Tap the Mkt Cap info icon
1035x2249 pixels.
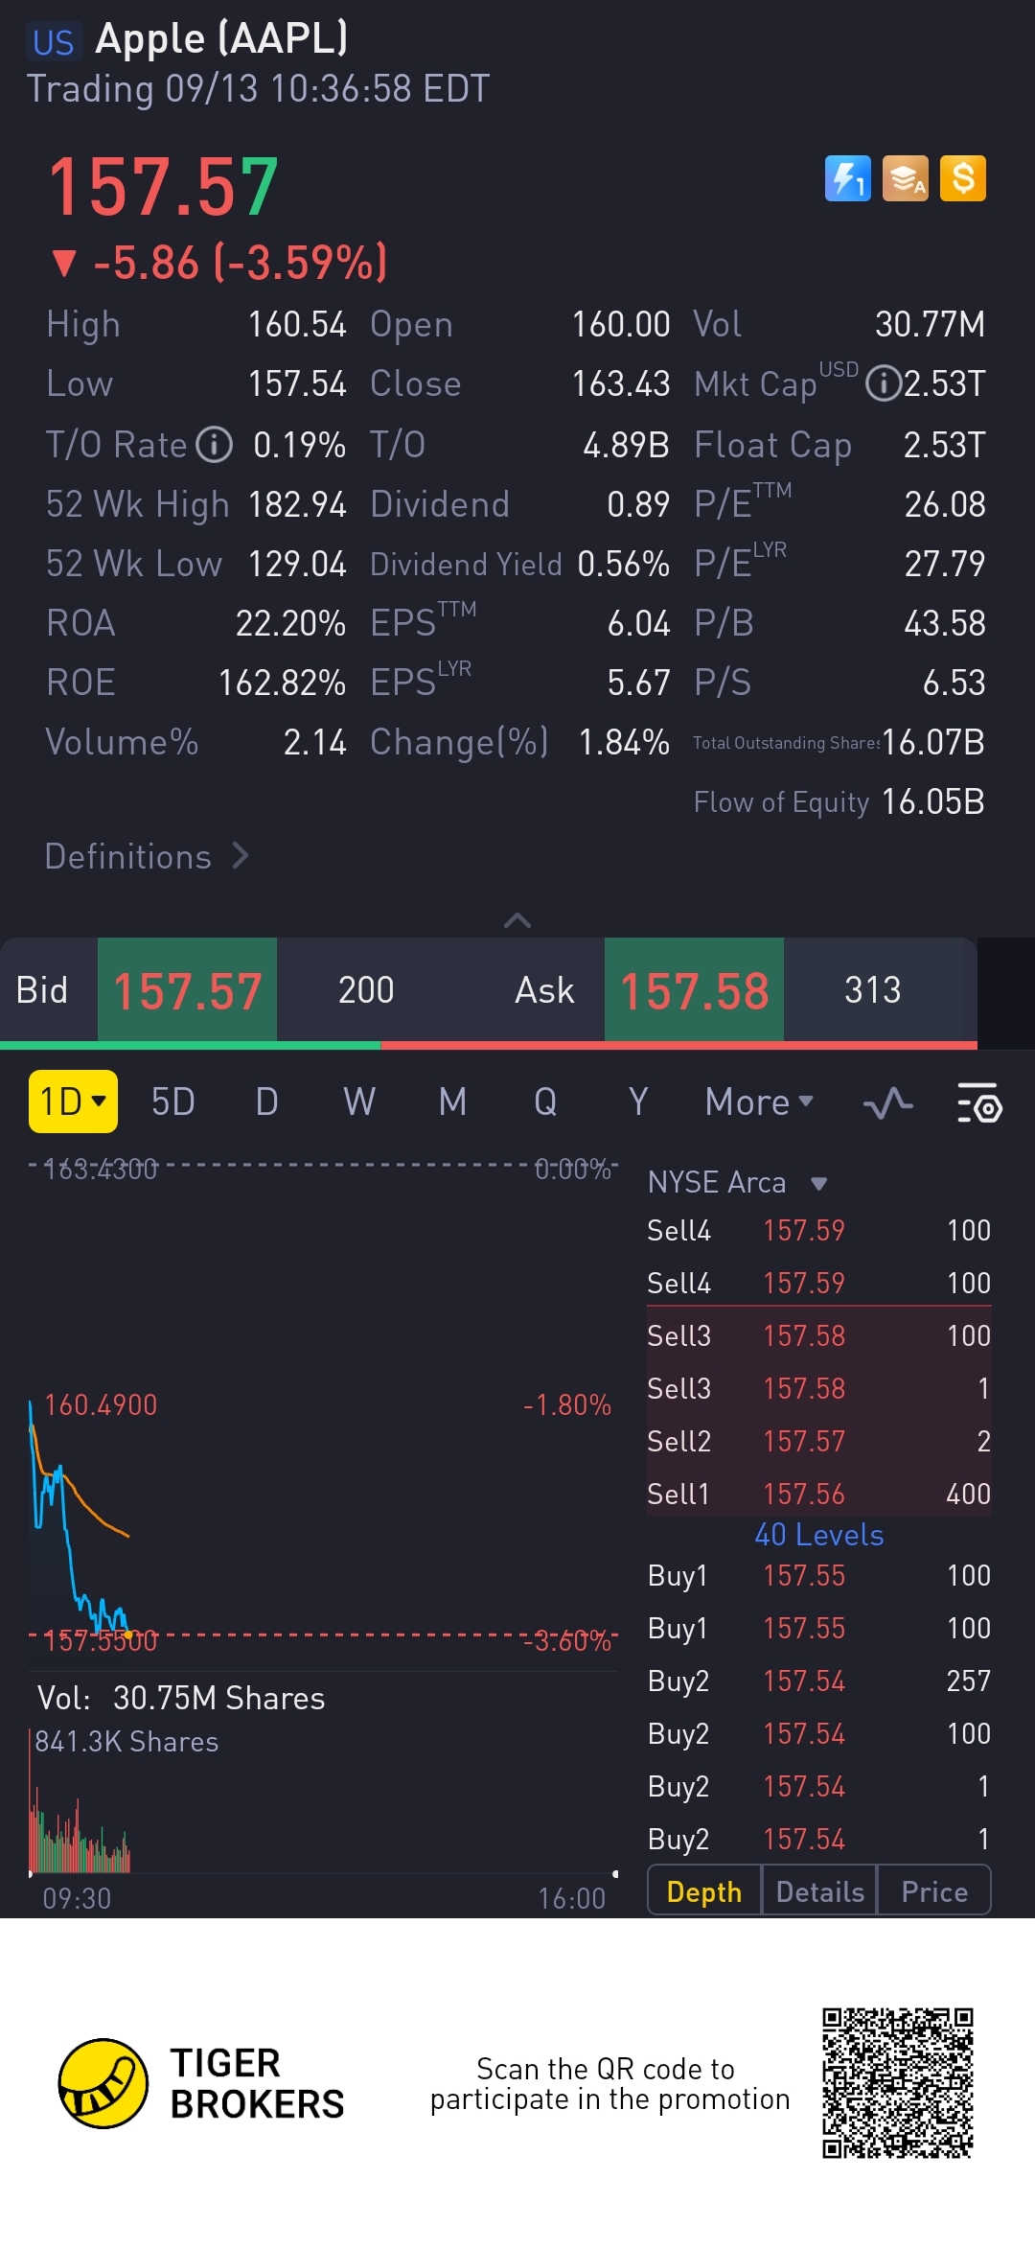883,383
